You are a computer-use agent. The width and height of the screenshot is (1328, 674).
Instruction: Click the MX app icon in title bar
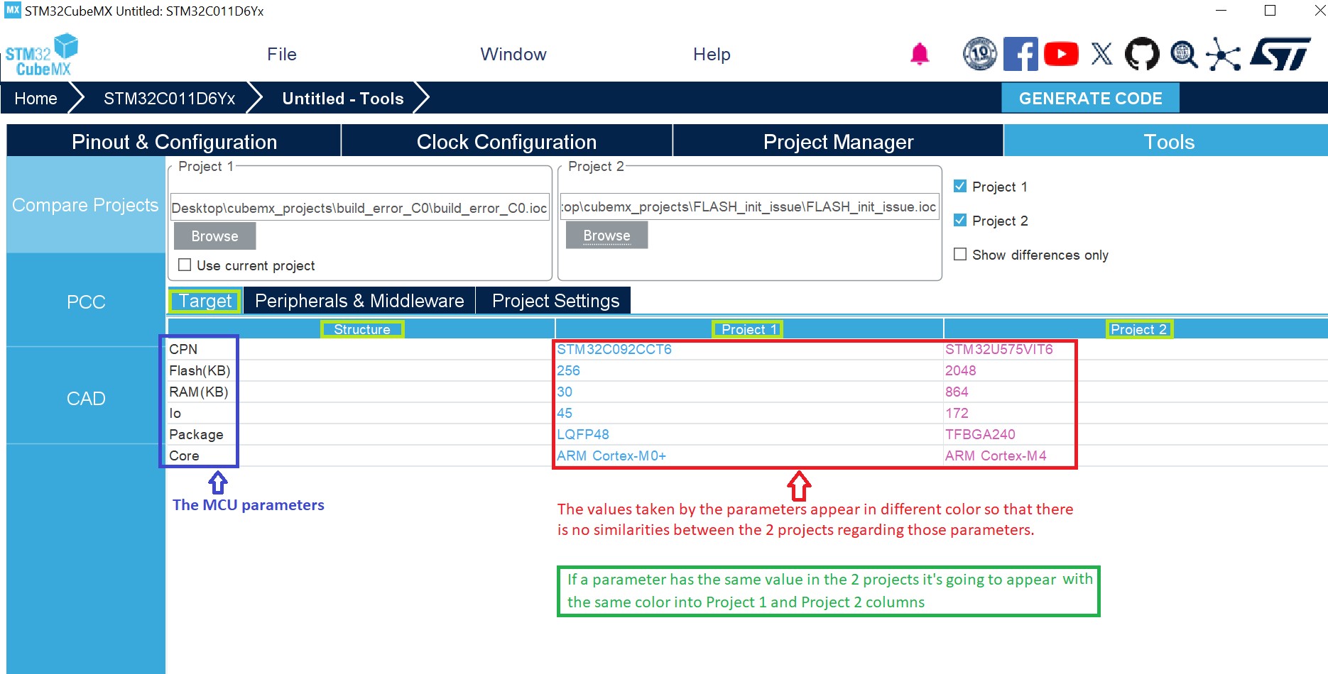[13, 11]
